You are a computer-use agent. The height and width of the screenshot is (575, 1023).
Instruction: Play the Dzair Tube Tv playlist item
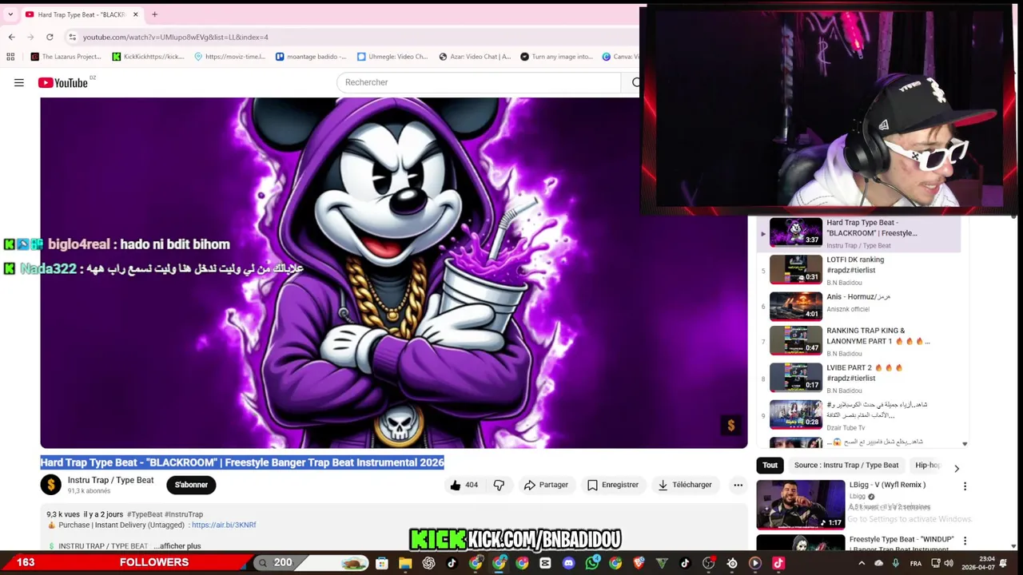(x=858, y=415)
